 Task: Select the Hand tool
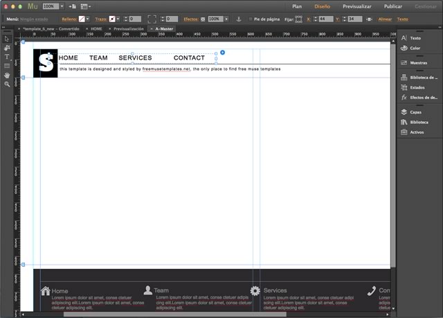click(7, 76)
